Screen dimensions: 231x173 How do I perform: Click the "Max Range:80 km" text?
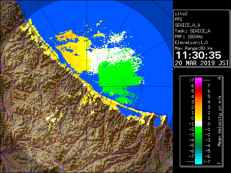click(193, 48)
